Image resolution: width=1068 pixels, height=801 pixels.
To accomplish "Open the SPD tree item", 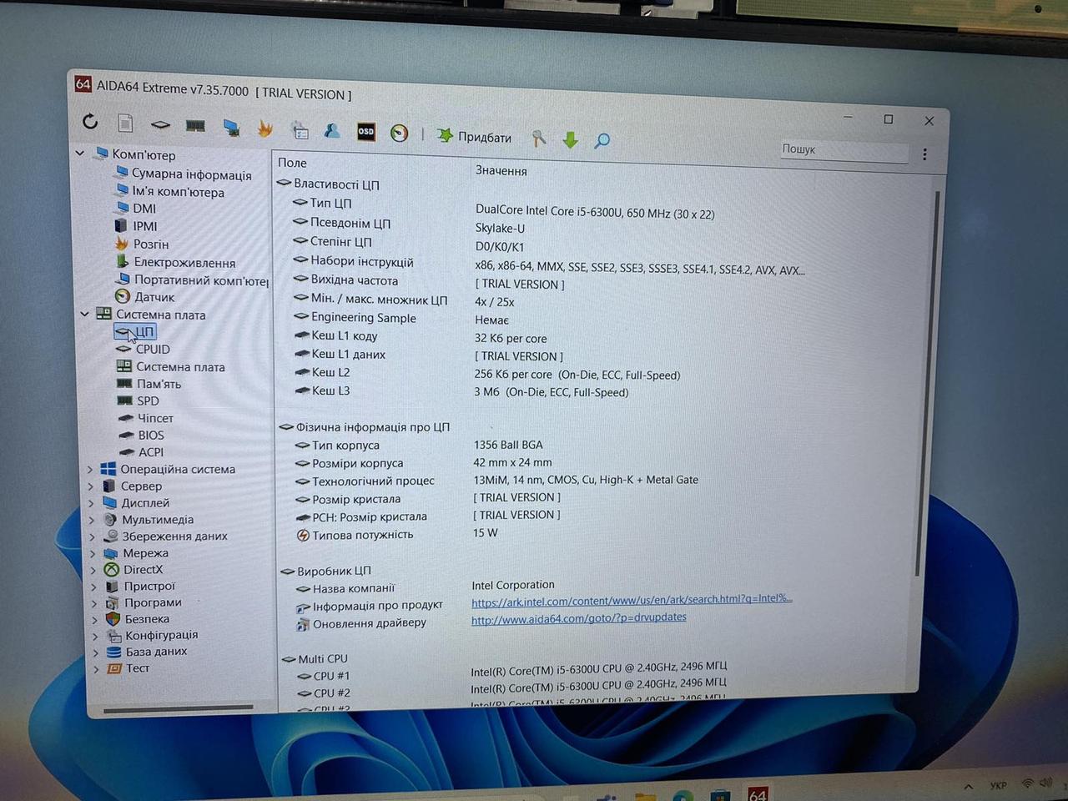I will point(148,400).
